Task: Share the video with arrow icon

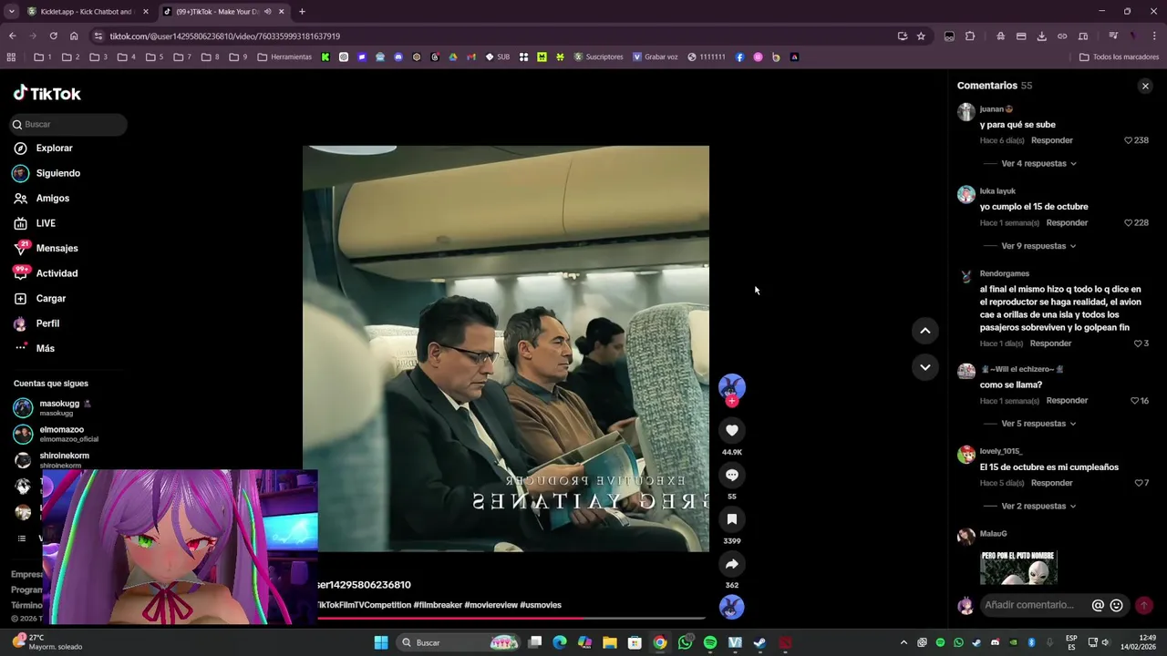Action: pos(731,564)
